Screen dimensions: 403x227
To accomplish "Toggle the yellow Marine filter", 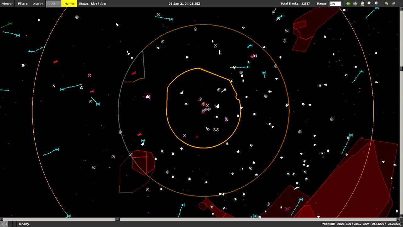I will (x=69, y=3).
